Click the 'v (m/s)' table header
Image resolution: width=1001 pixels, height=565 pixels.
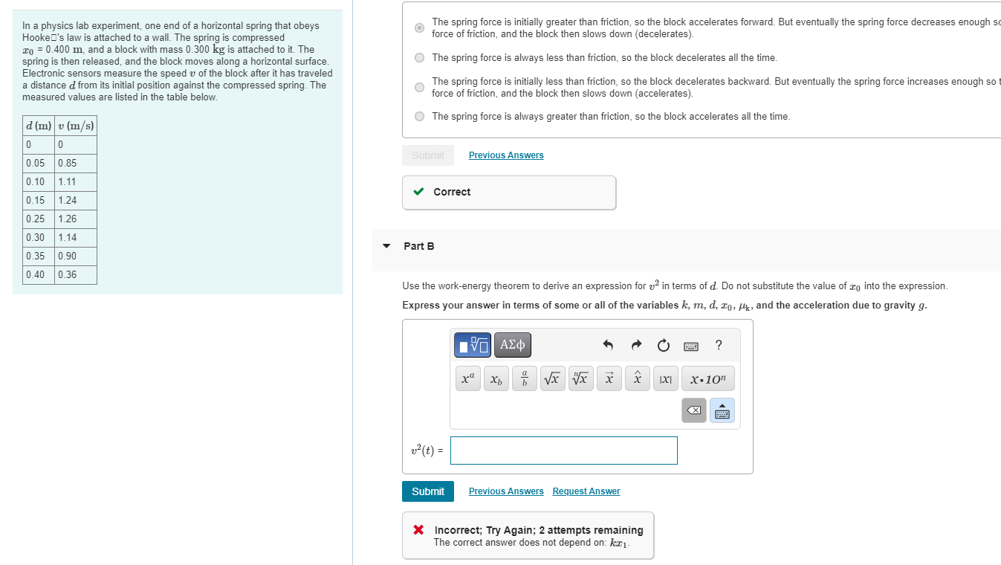[x=76, y=126]
